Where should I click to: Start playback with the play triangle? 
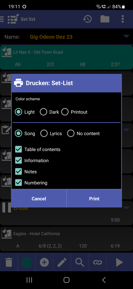119,262
